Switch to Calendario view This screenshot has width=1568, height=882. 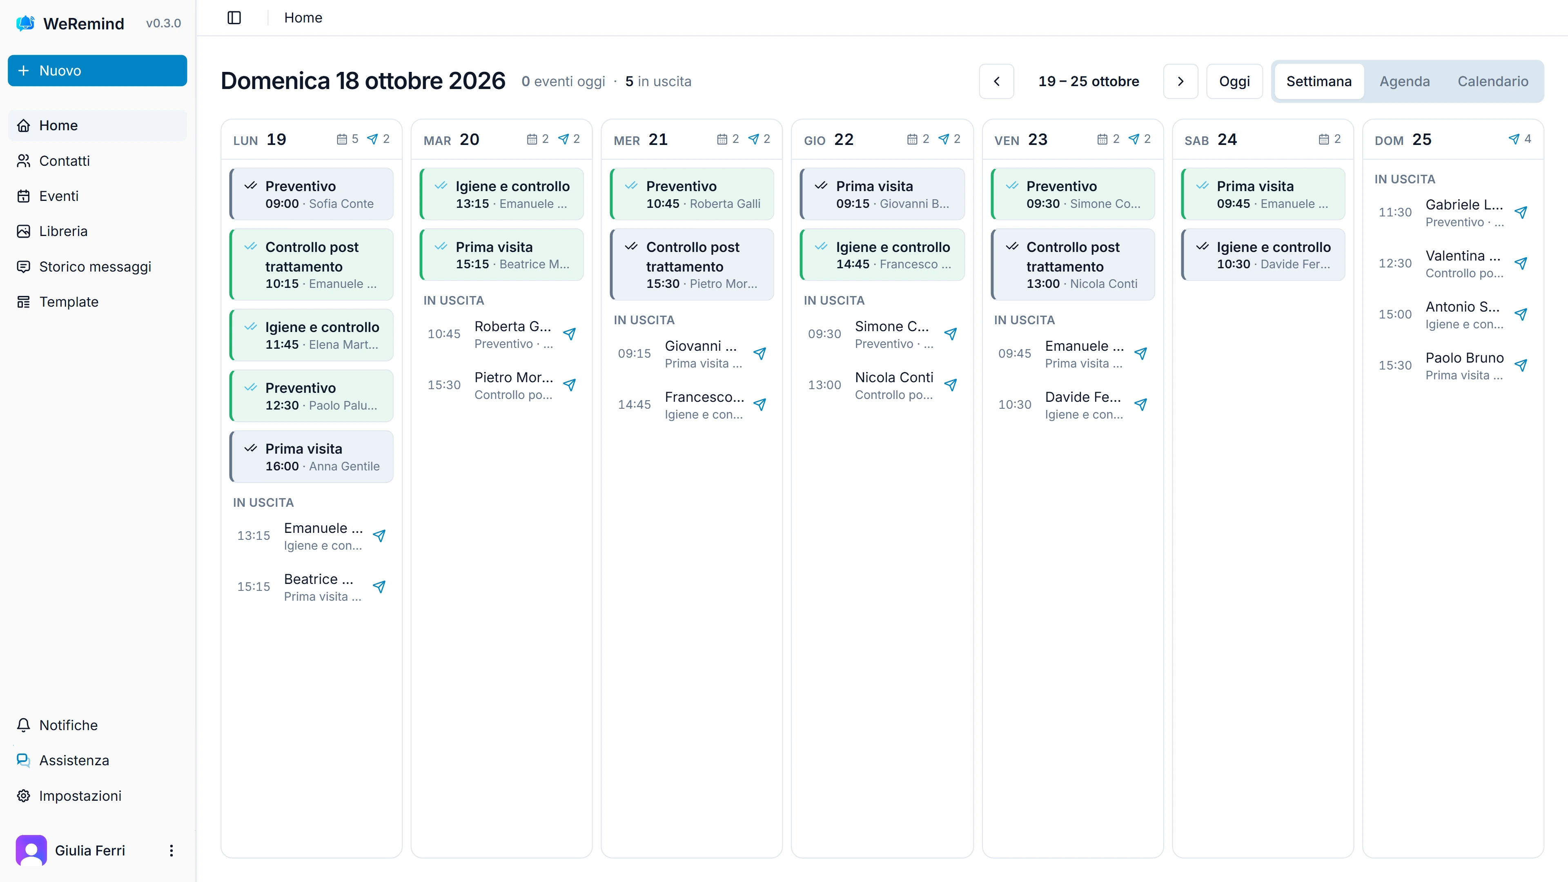click(x=1492, y=81)
